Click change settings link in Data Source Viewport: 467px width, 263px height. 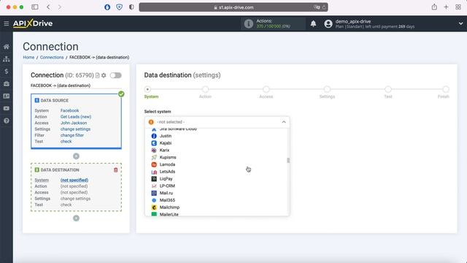pos(75,129)
